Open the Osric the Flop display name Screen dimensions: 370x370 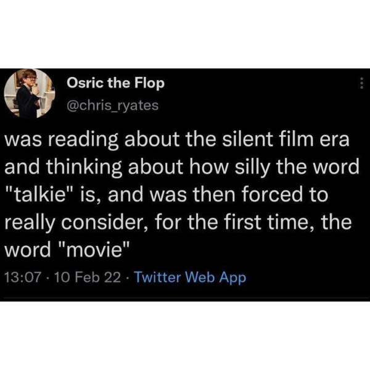point(116,83)
